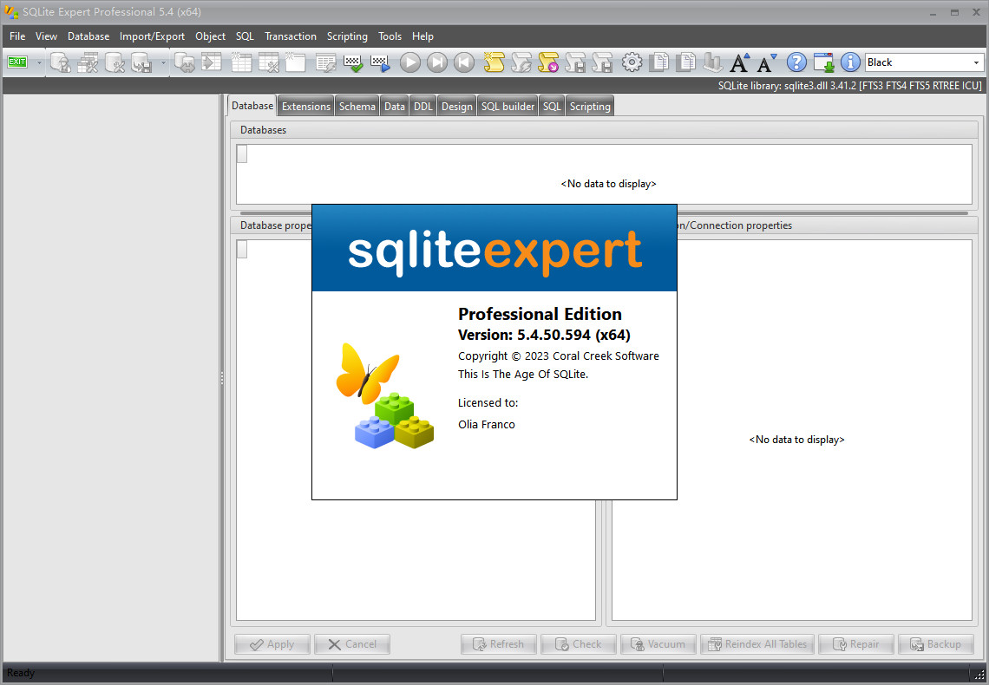Click the table with right-arrow import icon
Image resolution: width=989 pixels, height=685 pixels.
[212, 62]
